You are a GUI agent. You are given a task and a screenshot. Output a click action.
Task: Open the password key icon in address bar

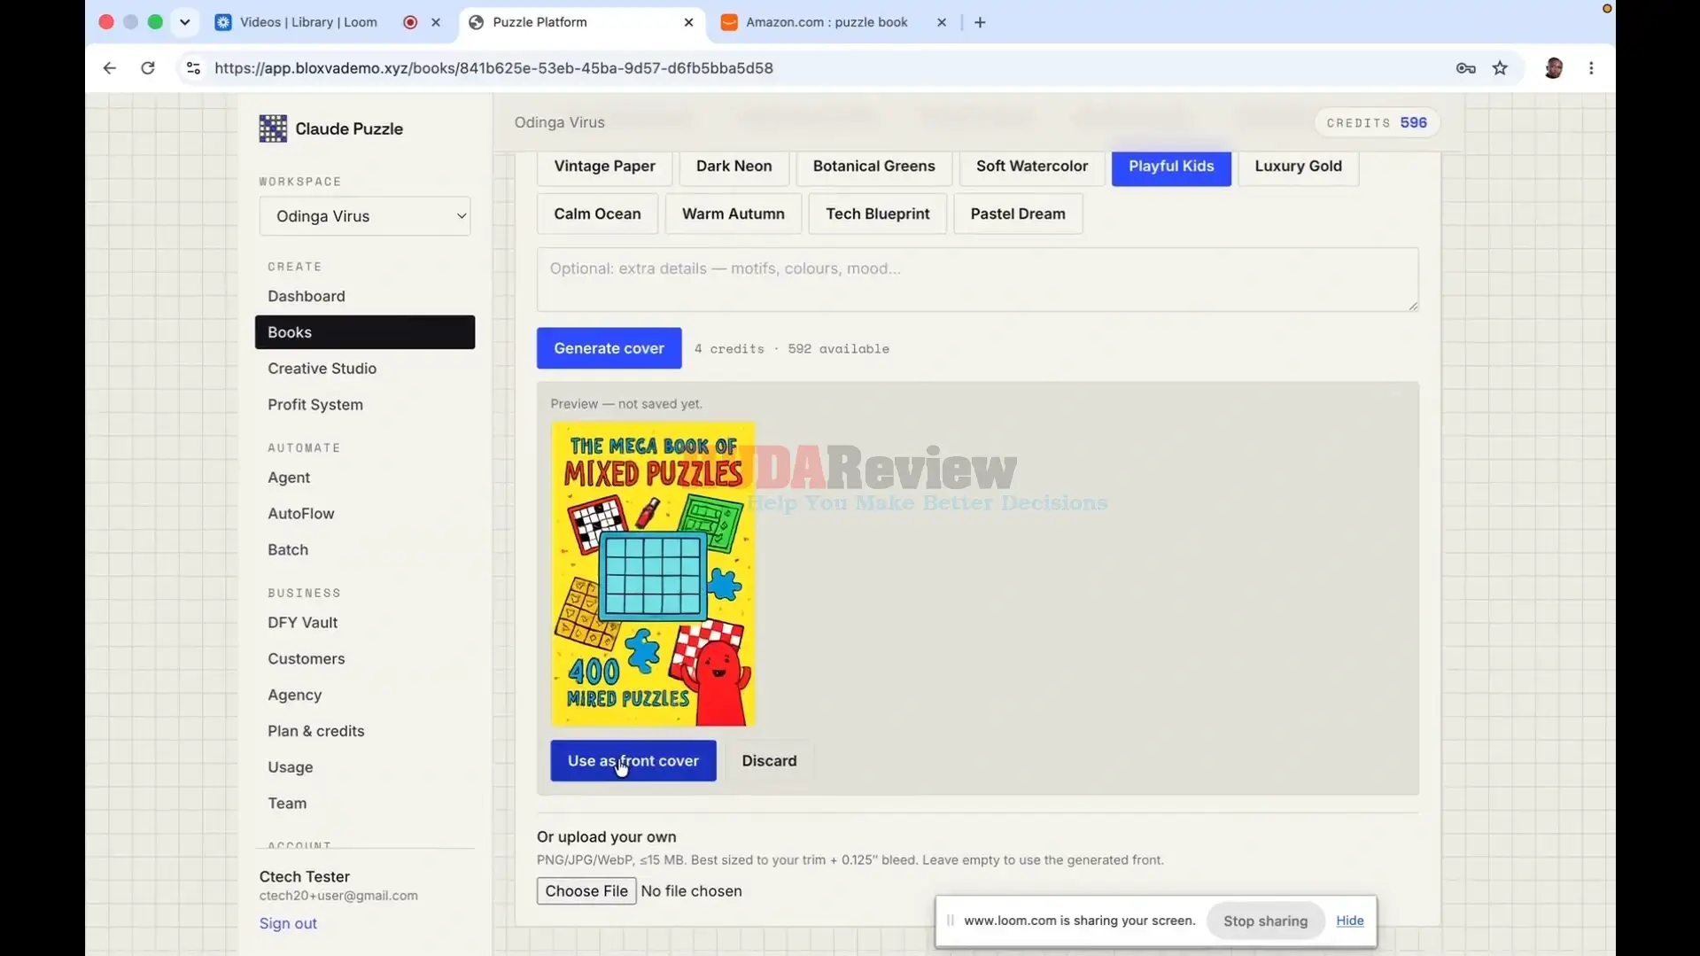[1465, 68]
